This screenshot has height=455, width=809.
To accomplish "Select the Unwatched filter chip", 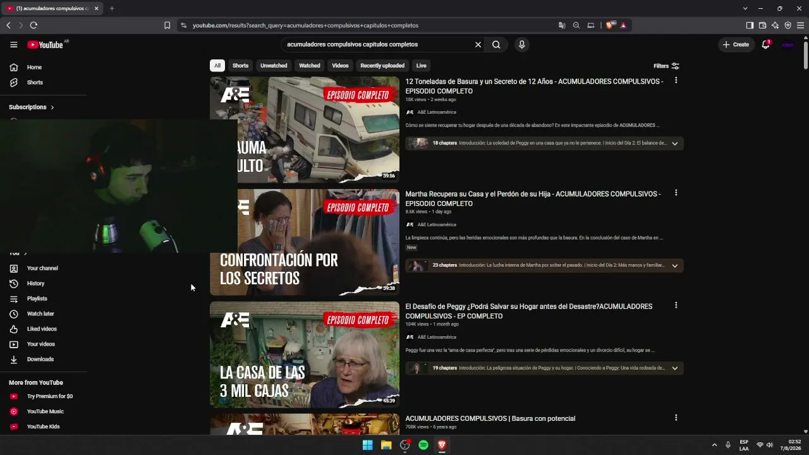I will (x=274, y=66).
